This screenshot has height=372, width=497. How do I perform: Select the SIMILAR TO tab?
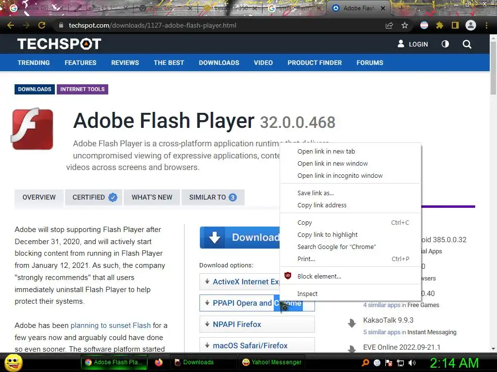point(213,198)
